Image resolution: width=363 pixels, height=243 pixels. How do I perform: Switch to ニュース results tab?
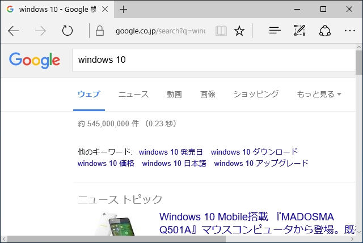pyautogui.click(x=134, y=95)
